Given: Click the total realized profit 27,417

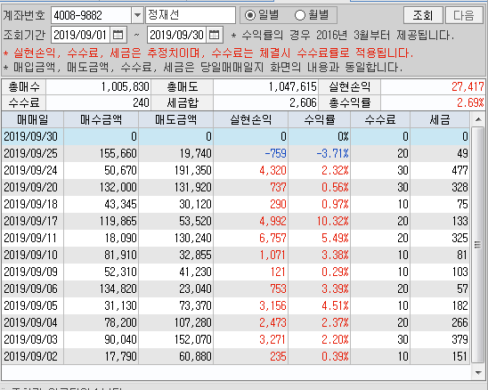Looking at the screenshot, I should [x=468, y=86].
